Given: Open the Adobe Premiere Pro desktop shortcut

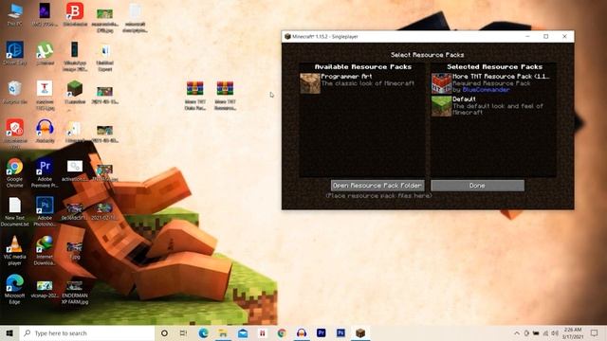Looking at the screenshot, I should 45,172.
